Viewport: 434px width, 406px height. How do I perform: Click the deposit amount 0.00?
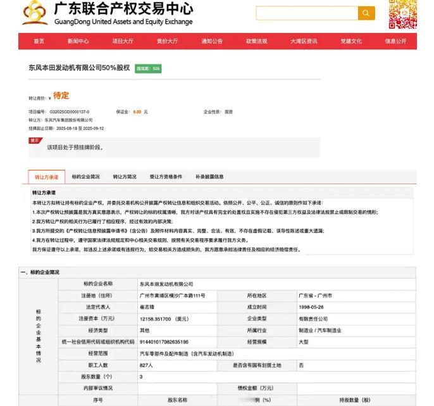pyautogui.click(x=137, y=112)
